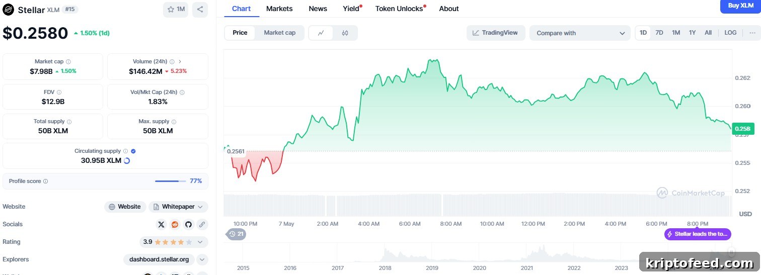The height and width of the screenshot is (275, 761).
Task: Expand the Whitepaper dropdown
Action: (x=178, y=207)
